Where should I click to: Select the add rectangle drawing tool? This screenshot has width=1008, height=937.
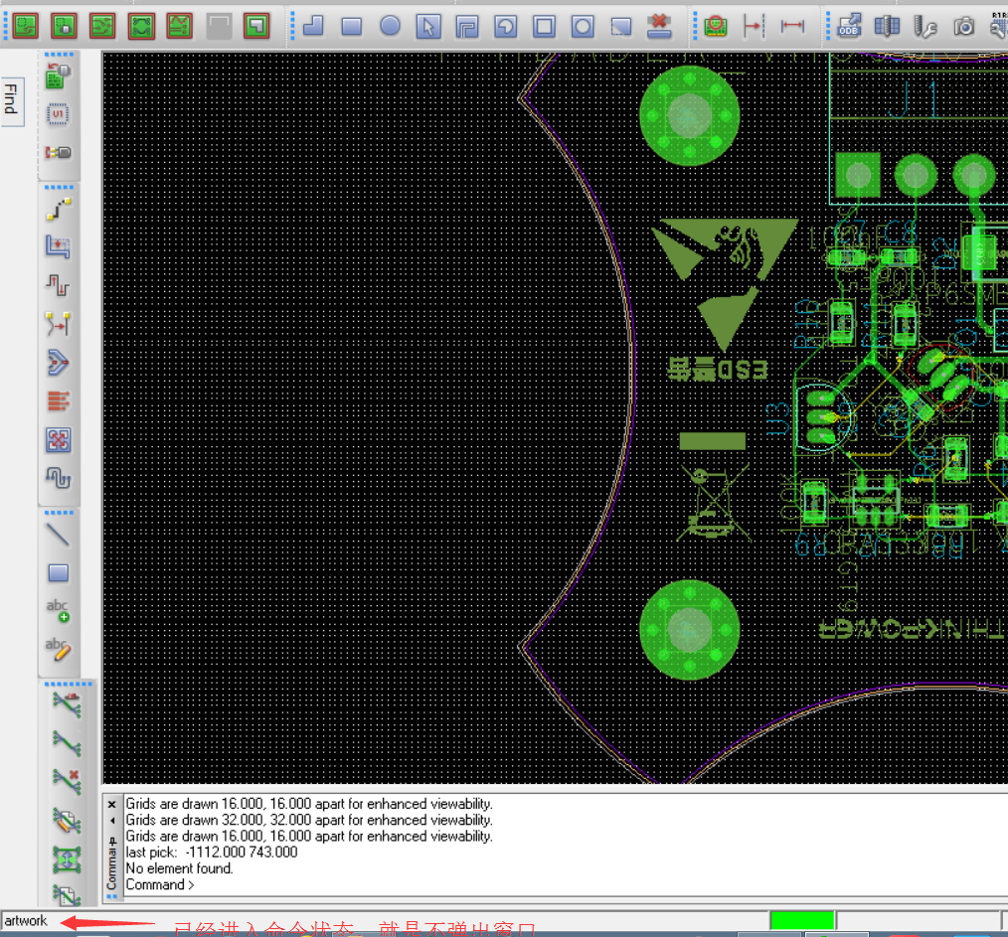[x=59, y=573]
